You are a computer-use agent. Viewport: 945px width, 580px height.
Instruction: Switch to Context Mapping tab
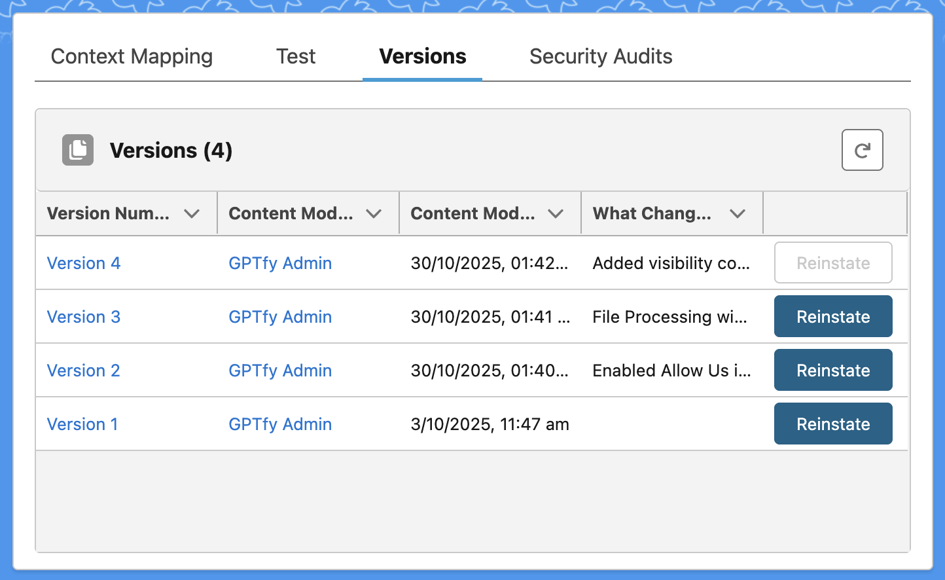pos(132,56)
